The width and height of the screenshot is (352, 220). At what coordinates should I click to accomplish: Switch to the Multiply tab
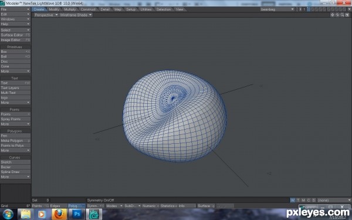pyautogui.click(x=70, y=9)
